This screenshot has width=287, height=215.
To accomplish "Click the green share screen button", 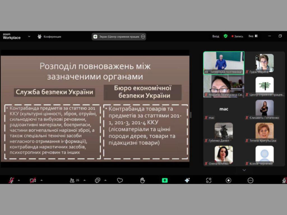I will tap(165, 180).
